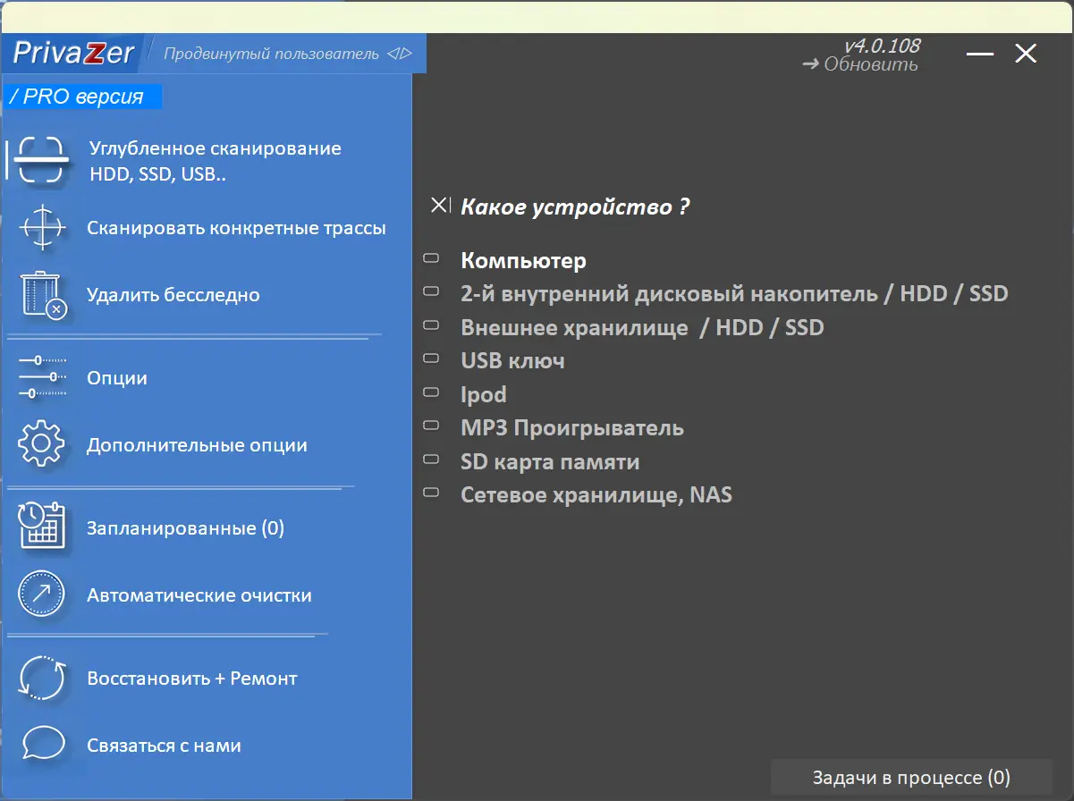Click the speech bubble contact icon
This screenshot has height=801, width=1074.
42,745
